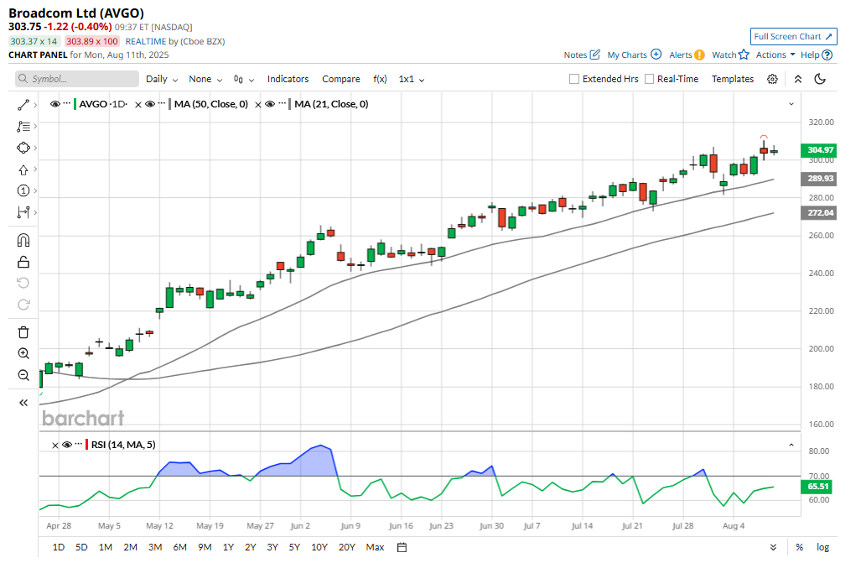Click the REALTIME link
861x584 pixels.
click(146, 41)
